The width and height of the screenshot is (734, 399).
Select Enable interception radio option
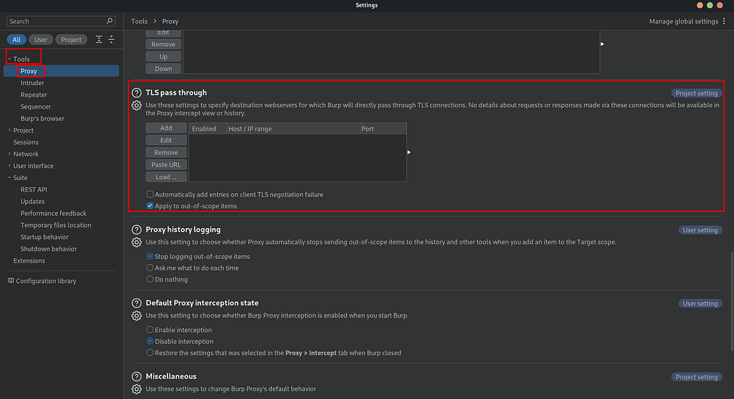click(150, 330)
